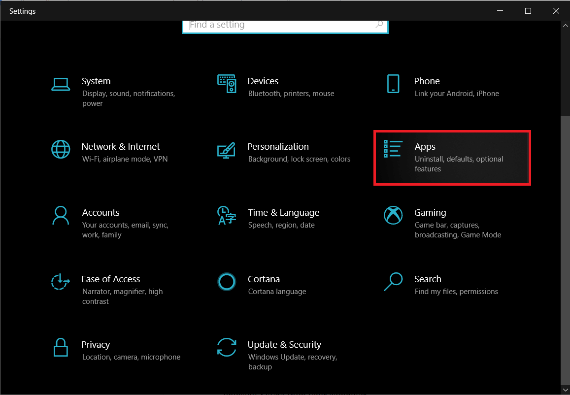Image resolution: width=570 pixels, height=395 pixels.
Task: Click the Ease of Access icon
Action: (61, 282)
